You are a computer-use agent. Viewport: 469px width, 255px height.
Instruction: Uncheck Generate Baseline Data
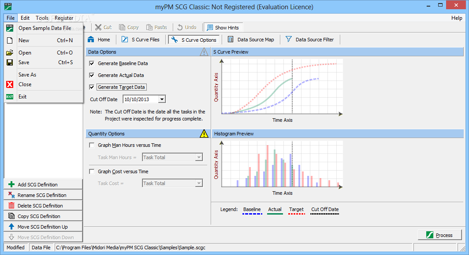coord(92,63)
